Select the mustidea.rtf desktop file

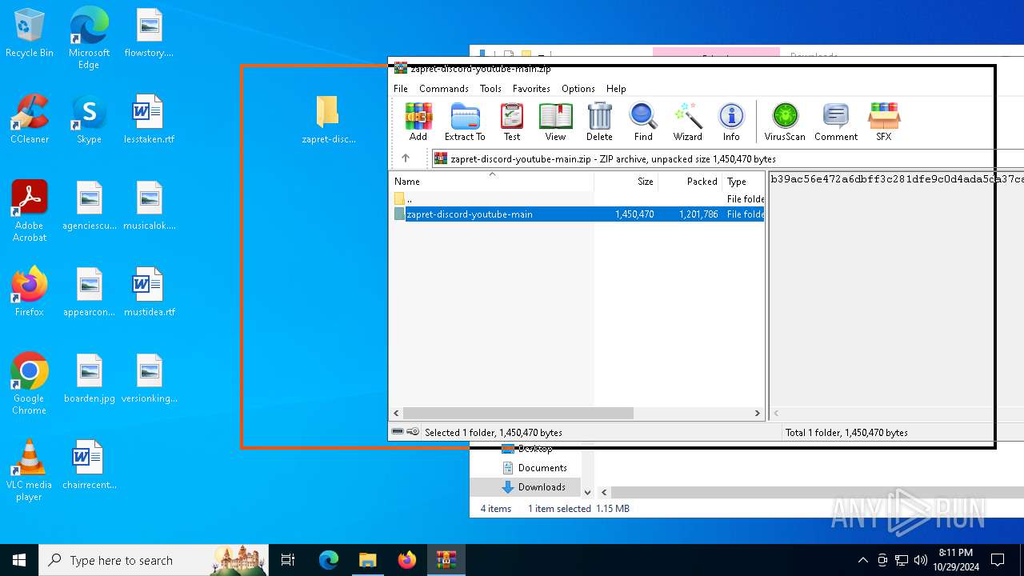pyautogui.click(x=149, y=292)
